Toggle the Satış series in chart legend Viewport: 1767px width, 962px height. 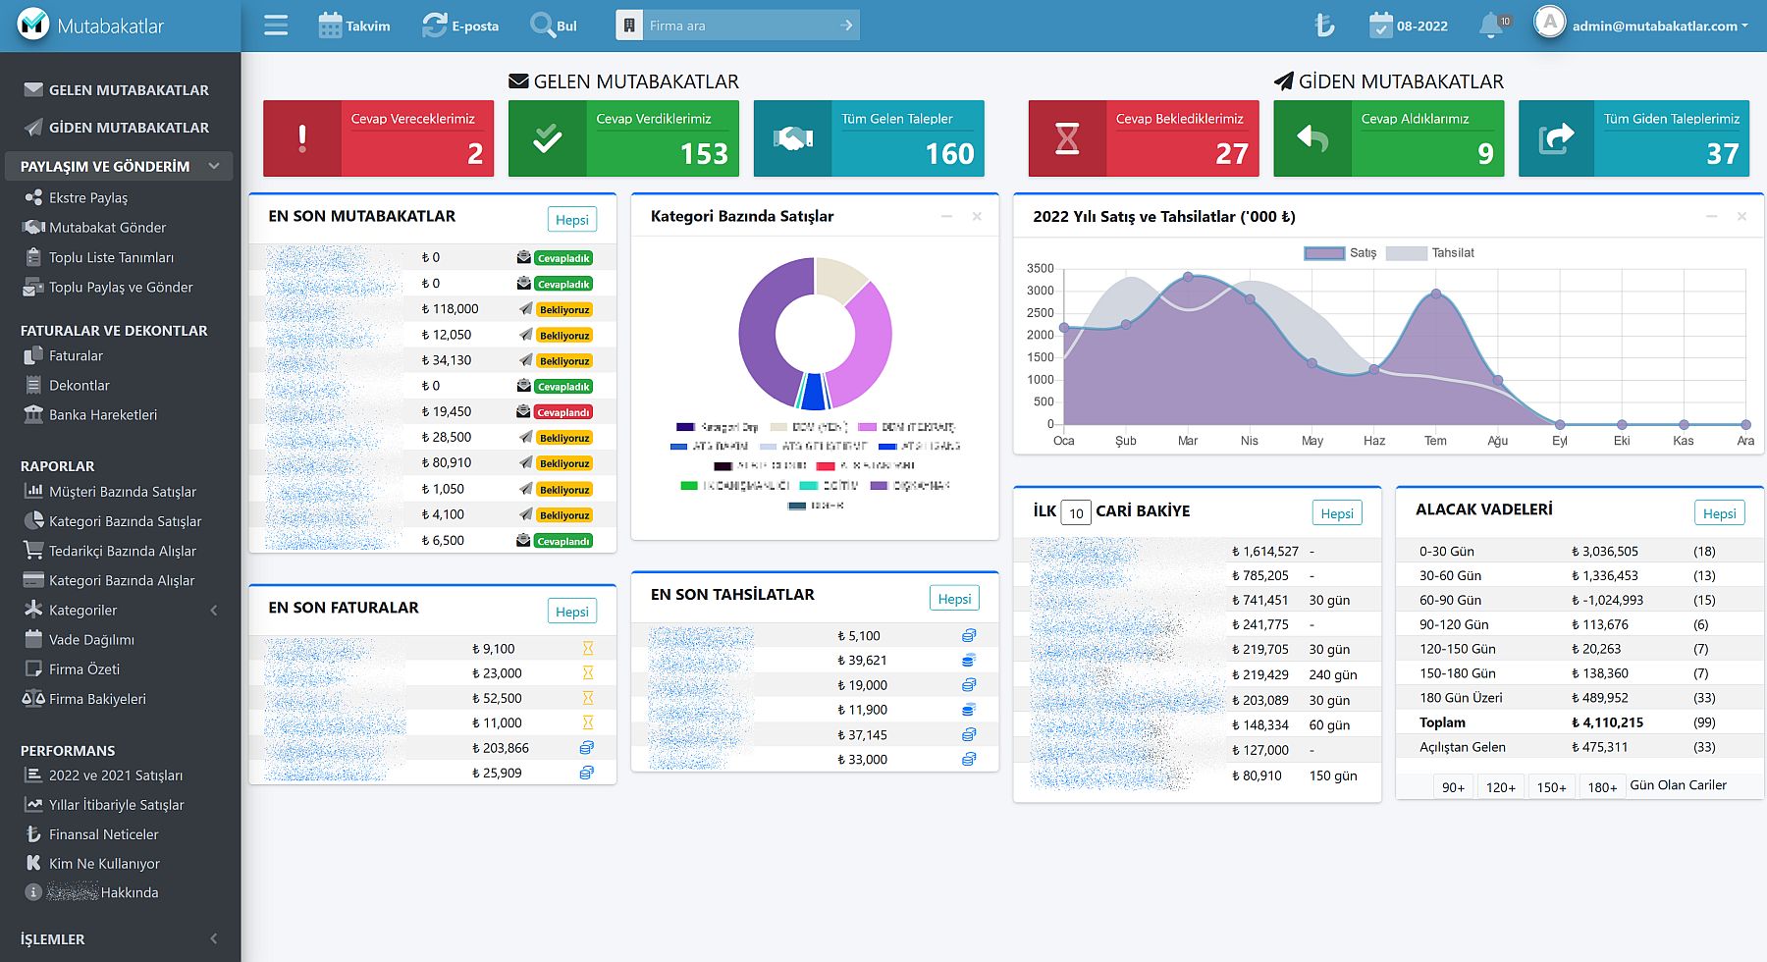[1324, 253]
